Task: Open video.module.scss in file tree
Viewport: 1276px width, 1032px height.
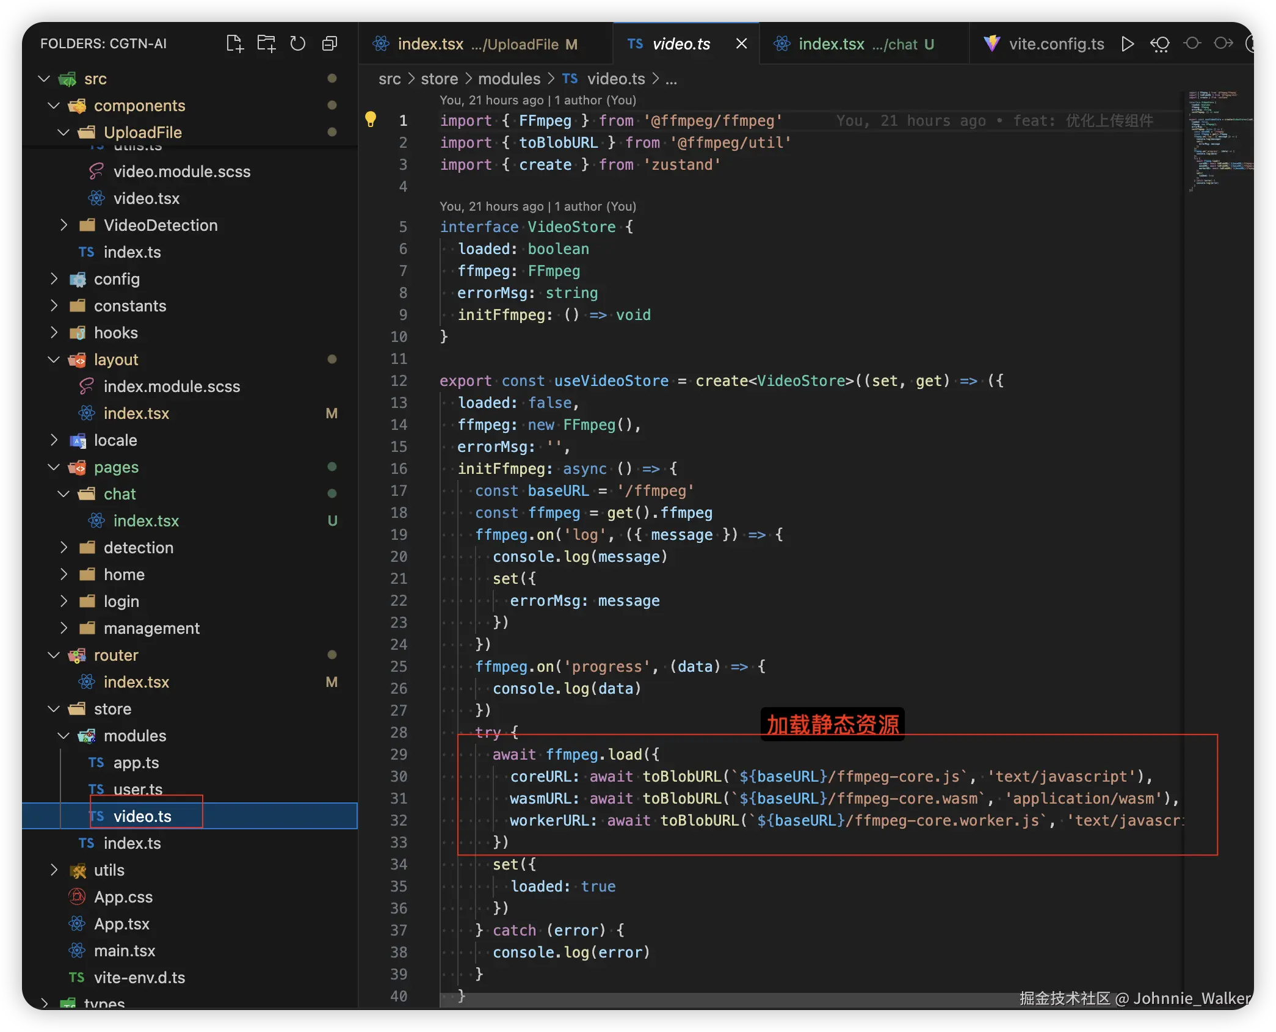Action: pyautogui.click(x=181, y=172)
